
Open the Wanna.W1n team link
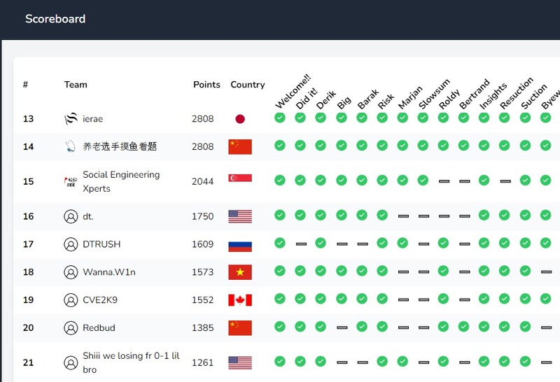(108, 272)
